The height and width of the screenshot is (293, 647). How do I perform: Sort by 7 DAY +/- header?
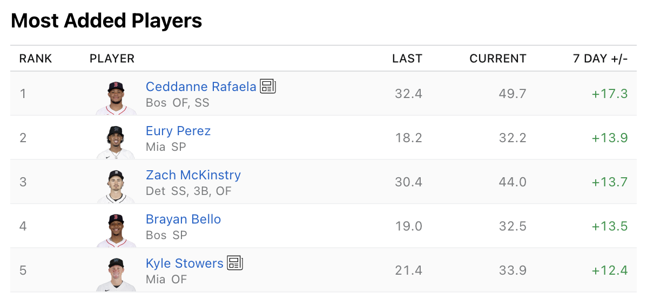pos(600,59)
